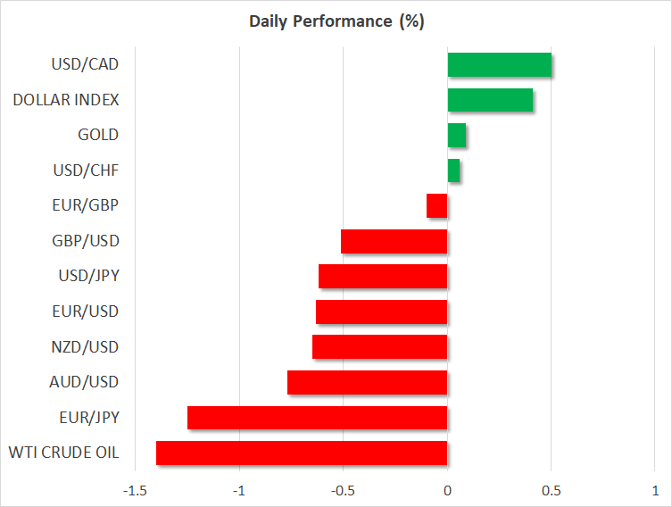Viewport: 672px width, 507px height.
Task: Select the red EUR/JPY bar
Action: tap(317, 418)
